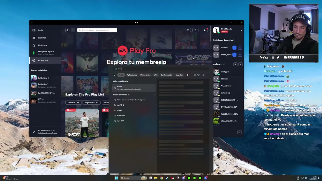Accept sebas_moon friend request
This screenshot has height=181, width=322.
(x=234, y=55)
